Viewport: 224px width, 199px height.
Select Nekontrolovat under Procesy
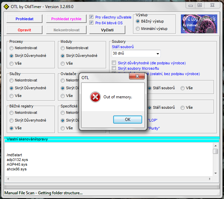point(12,48)
